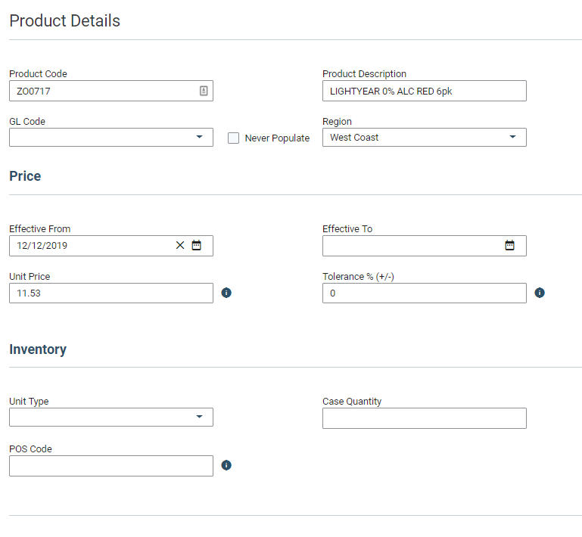The image size is (582, 537).
Task: Open the Effective From calendar picker
Action: pos(197,245)
